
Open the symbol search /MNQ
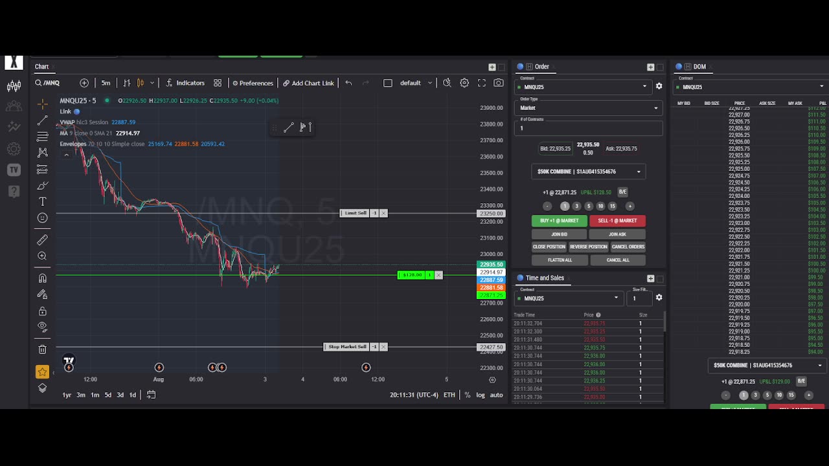[x=47, y=83]
